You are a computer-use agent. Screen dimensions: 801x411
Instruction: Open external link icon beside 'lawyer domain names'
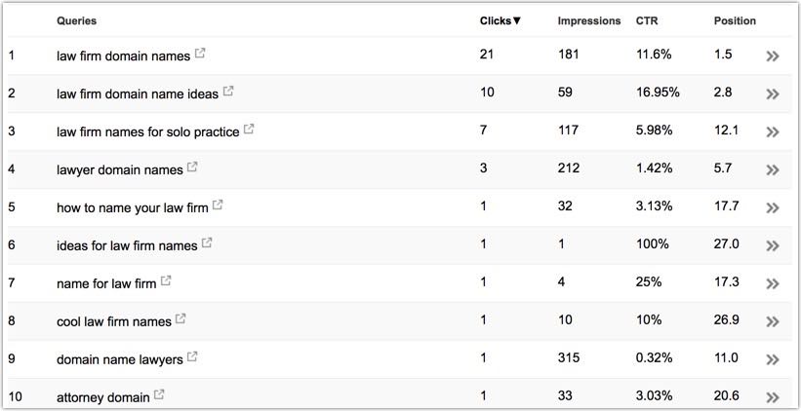tap(192, 167)
